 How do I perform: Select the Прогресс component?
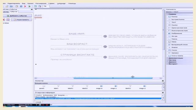point(180,53)
